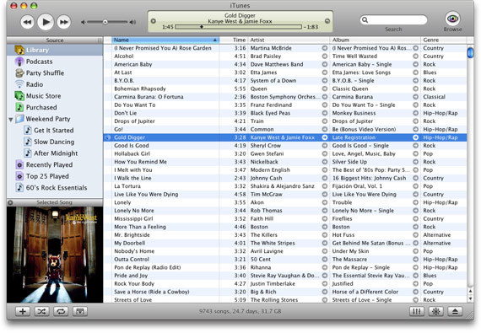This screenshot has height=333, width=481.
Task: Click the eject disc button
Action: tap(455, 312)
